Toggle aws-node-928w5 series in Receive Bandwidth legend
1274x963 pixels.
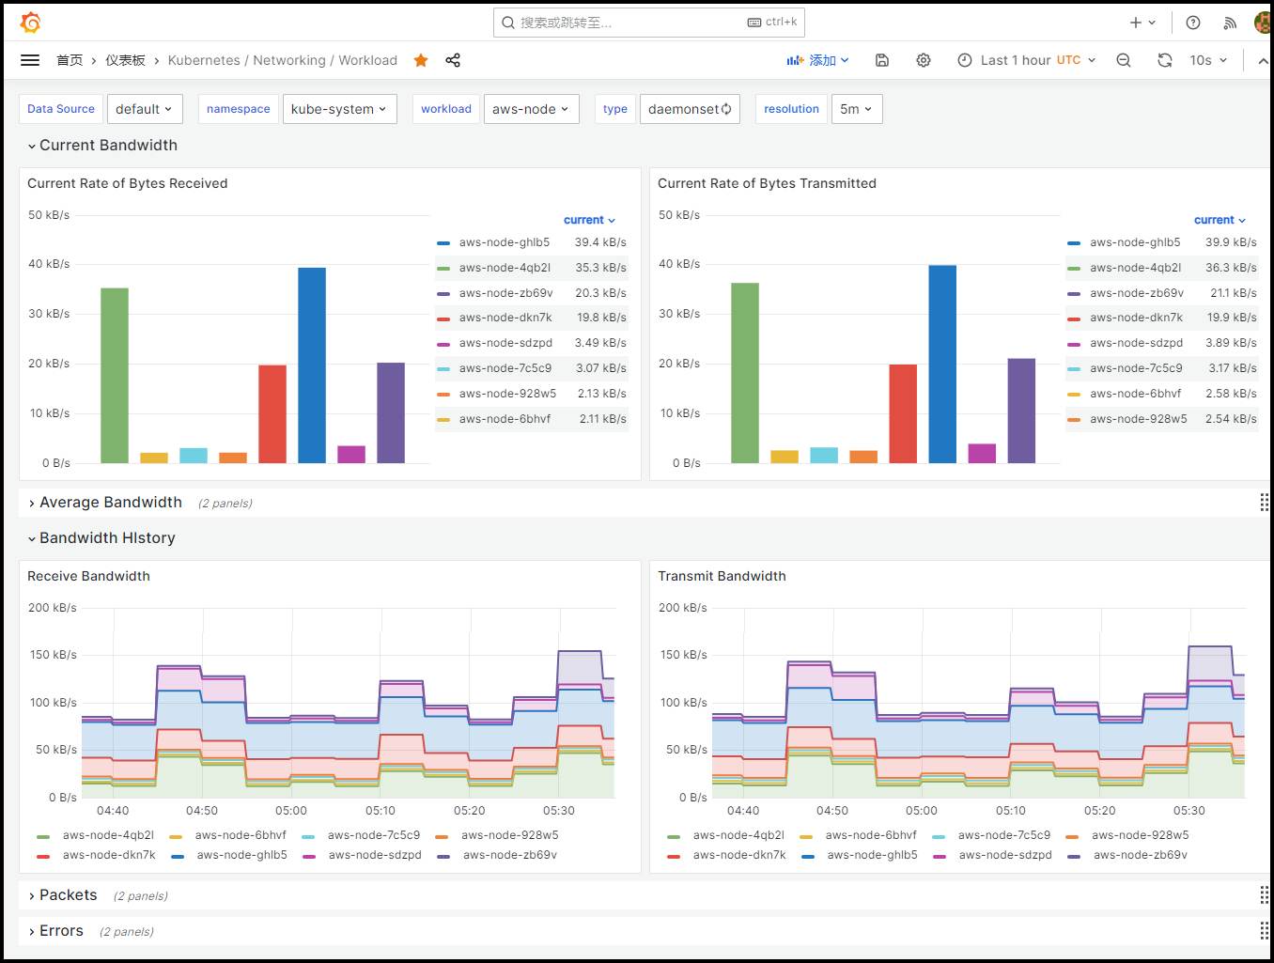[510, 835]
